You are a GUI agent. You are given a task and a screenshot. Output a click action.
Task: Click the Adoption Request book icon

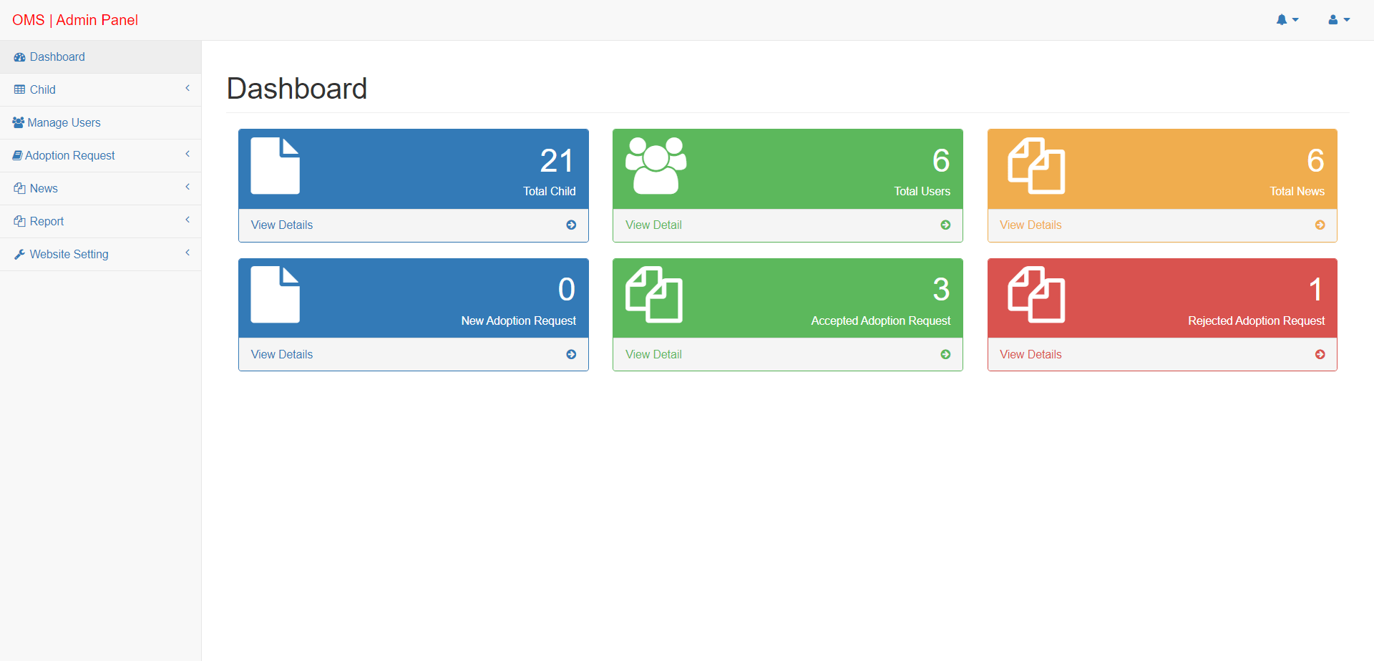point(18,155)
